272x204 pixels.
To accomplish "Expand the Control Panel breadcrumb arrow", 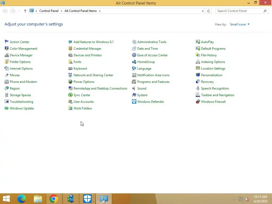I will 61,11.
